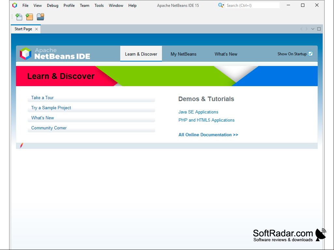The image size is (334, 250).
Task: Click the Take a Tour link
Action: point(42,98)
